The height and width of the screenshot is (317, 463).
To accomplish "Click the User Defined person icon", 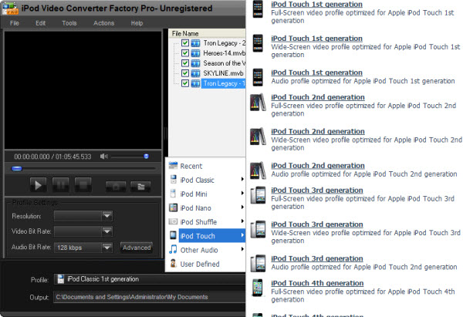I will tap(173, 263).
